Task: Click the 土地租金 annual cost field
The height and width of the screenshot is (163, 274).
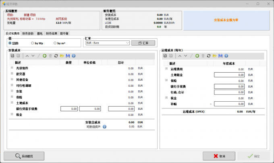Action: tap(229, 75)
